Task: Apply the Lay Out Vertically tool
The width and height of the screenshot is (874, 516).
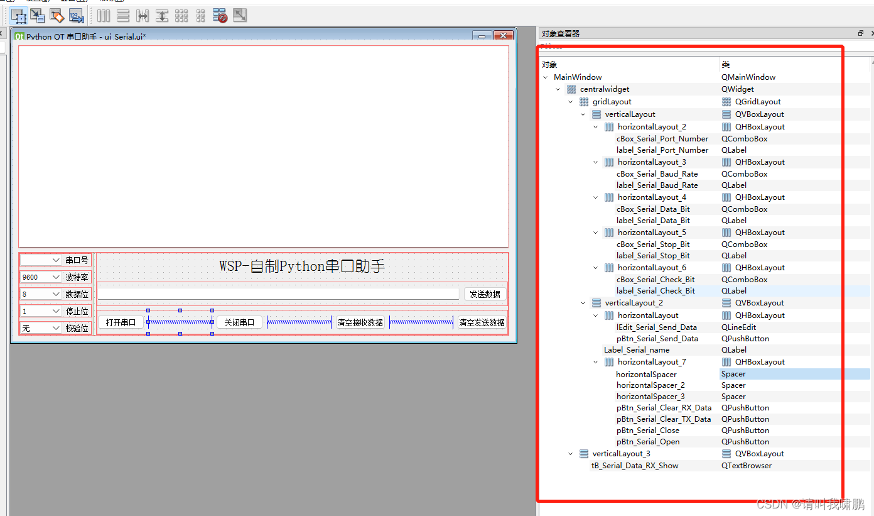Action: pos(124,16)
